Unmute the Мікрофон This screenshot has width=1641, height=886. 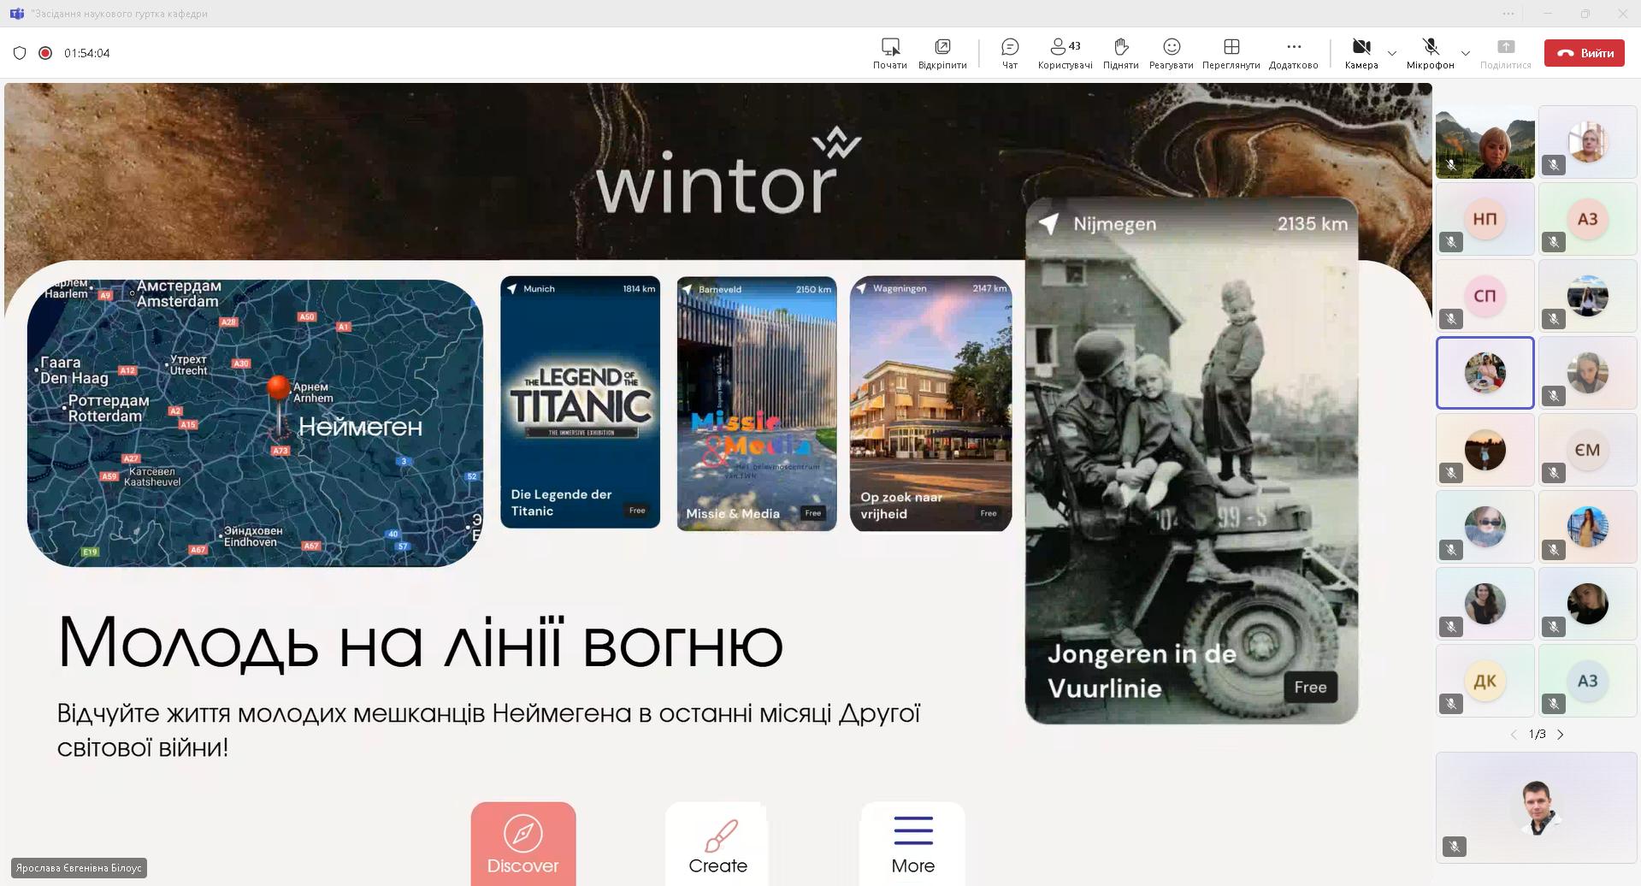tap(1430, 53)
